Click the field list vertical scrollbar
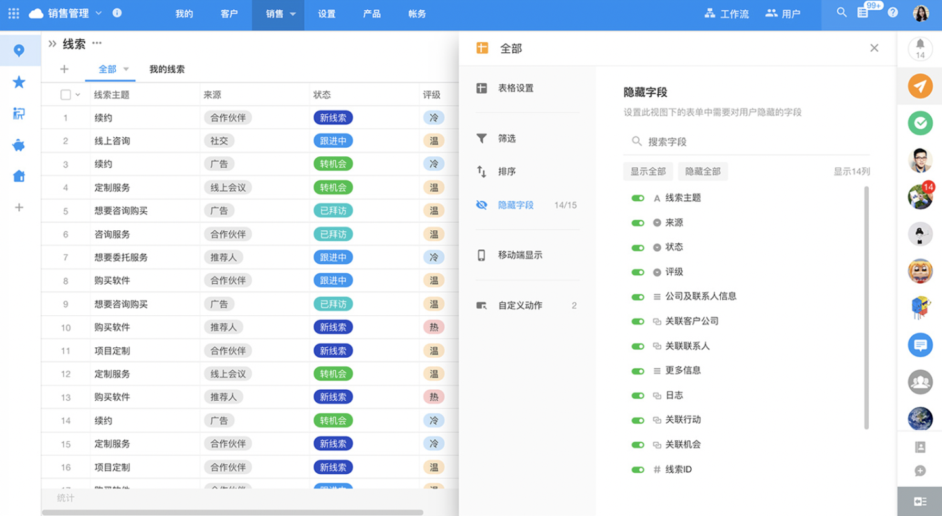Image resolution: width=942 pixels, height=516 pixels. pyautogui.click(x=867, y=307)
